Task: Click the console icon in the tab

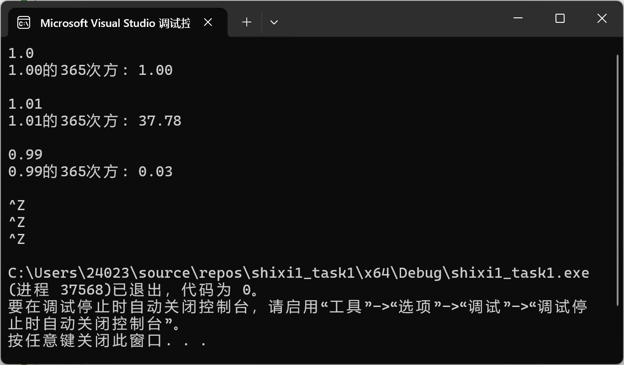Action: tap(24, 23)
